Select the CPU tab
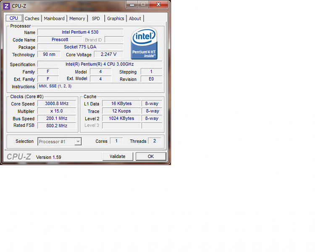Viewport: 315px width, 252px height. (x=14, y=18)
